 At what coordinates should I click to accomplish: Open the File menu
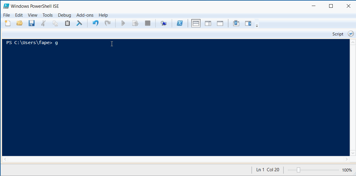[x=7, y=15]
